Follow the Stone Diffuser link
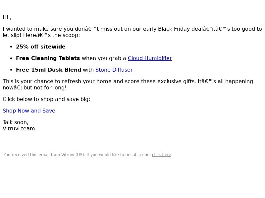 click(114, 70)
